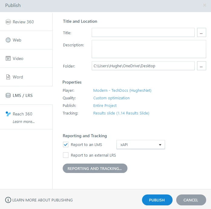Browse for folder using ellipsis button
This screenshot has height=209, width=211.
point(201,66)
